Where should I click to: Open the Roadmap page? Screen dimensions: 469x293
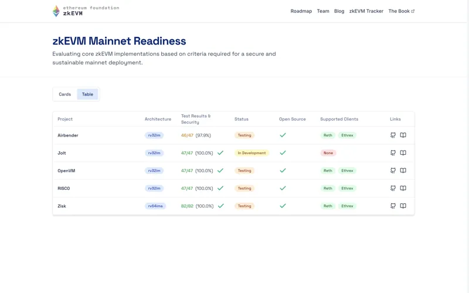301,11
